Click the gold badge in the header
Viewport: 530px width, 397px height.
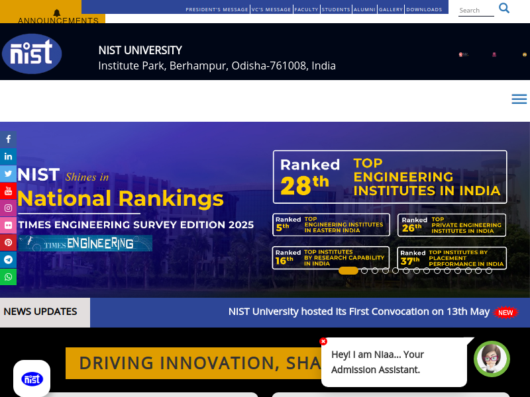pyautogui.click(x=525, y=54)
